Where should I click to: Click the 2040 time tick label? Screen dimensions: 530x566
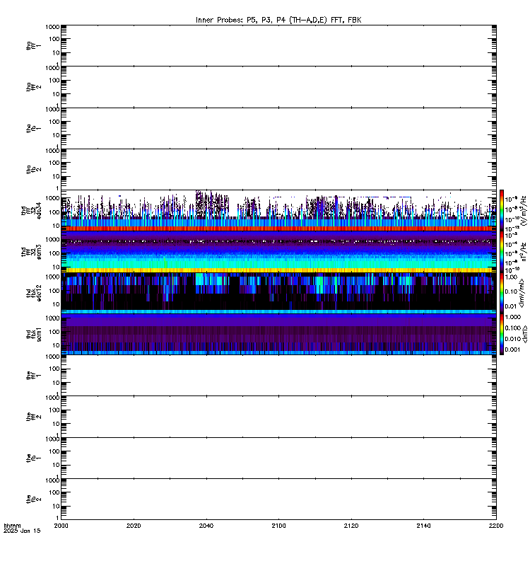coord(206,526)
